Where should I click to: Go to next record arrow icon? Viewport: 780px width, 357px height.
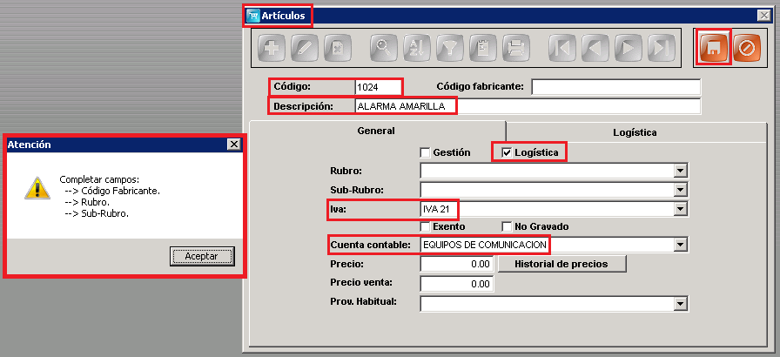628,48
